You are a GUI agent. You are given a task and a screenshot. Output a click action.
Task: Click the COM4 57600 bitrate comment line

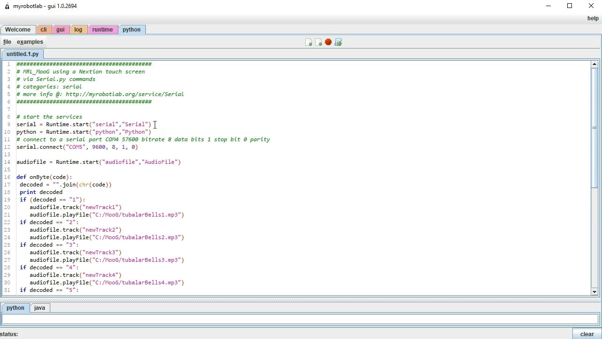(x=143, y=139)
